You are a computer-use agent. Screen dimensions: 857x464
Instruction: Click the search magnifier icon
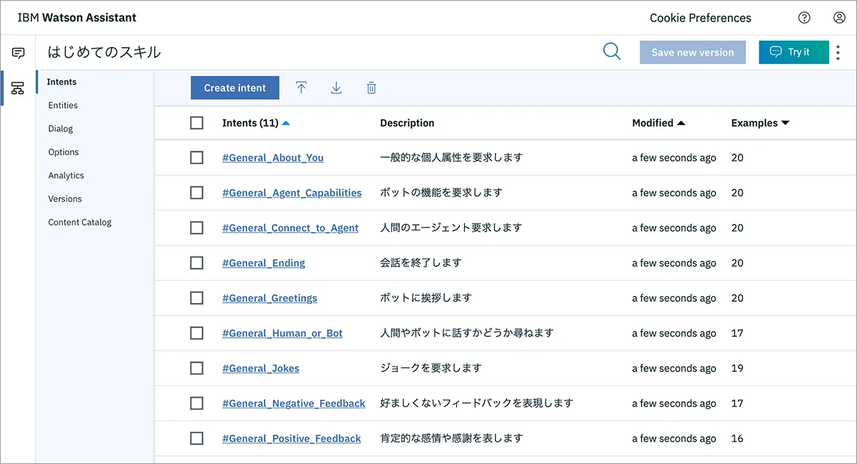tap(612, 51)
